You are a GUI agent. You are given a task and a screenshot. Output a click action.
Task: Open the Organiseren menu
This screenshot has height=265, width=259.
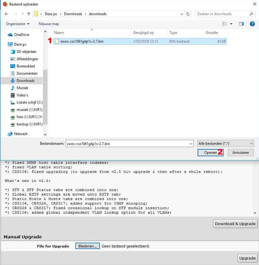(x=18, y=24)
